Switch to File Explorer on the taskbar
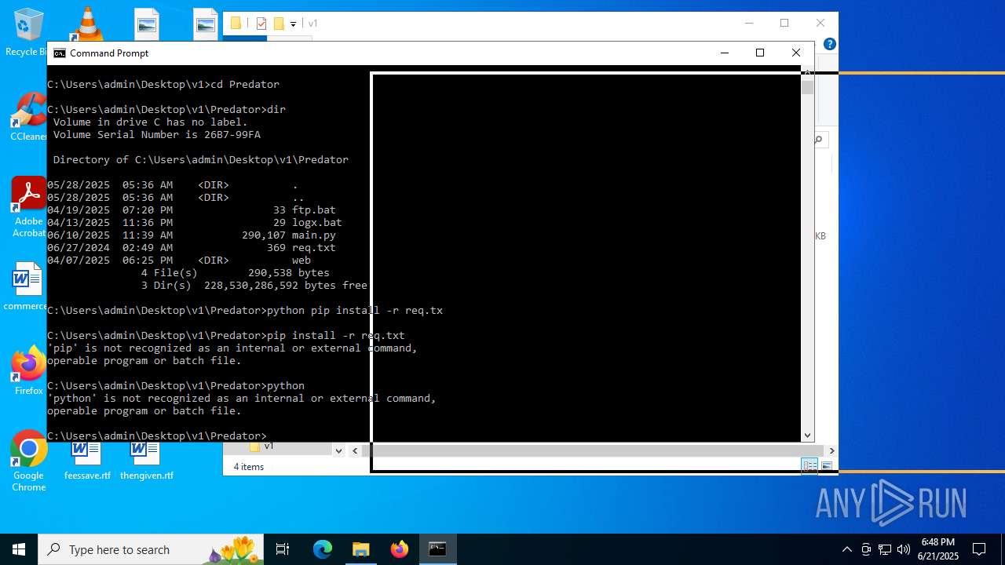 360,549
